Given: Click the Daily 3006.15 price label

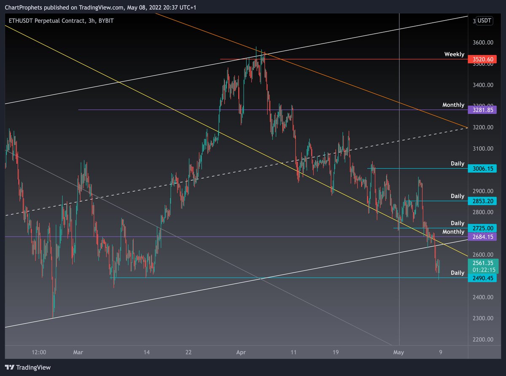Looking at the screenshot, I should (x=482, y=169).
